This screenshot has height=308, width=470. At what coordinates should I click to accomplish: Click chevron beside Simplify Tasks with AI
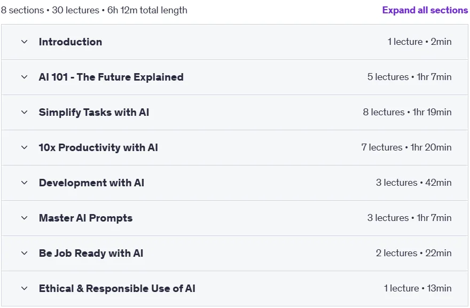pos(24,112)
